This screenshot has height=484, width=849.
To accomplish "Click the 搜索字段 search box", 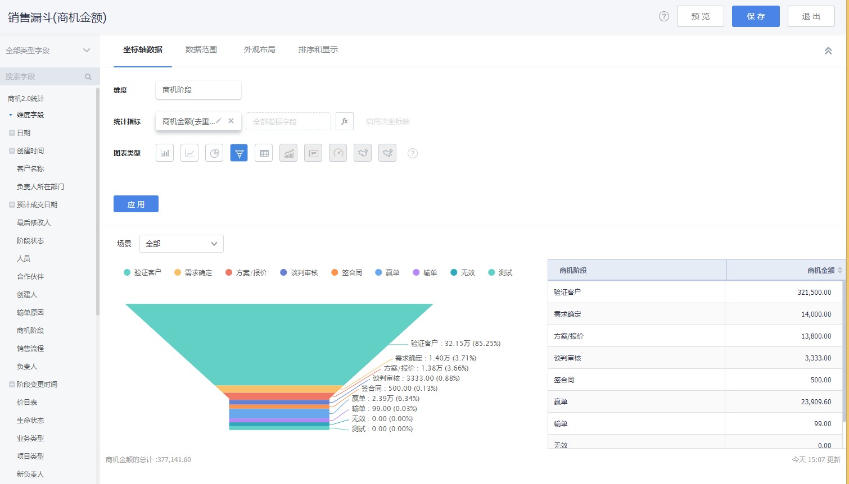I will [x=44, y=76].
